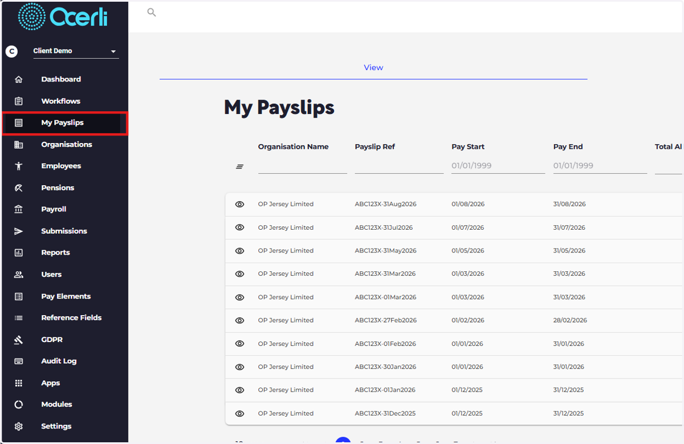Click the Reports chart icon
This screenshot has height=444, width=684.
[x=18, y=252]
